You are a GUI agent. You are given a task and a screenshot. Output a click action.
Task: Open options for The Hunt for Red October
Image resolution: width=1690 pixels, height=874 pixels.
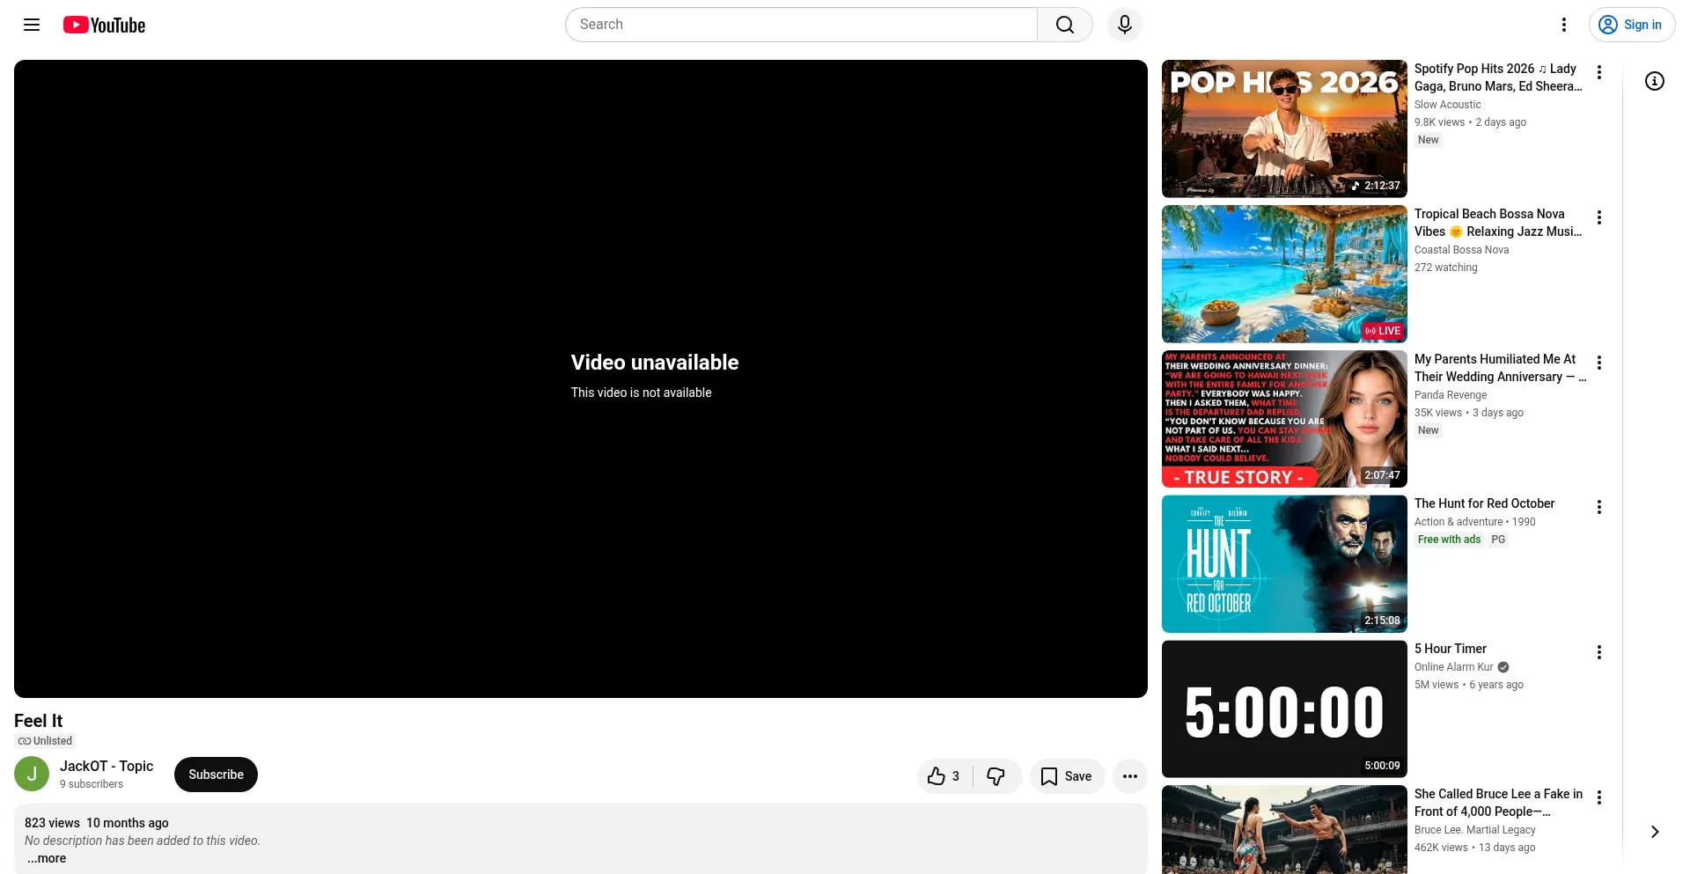point(1599,507)
